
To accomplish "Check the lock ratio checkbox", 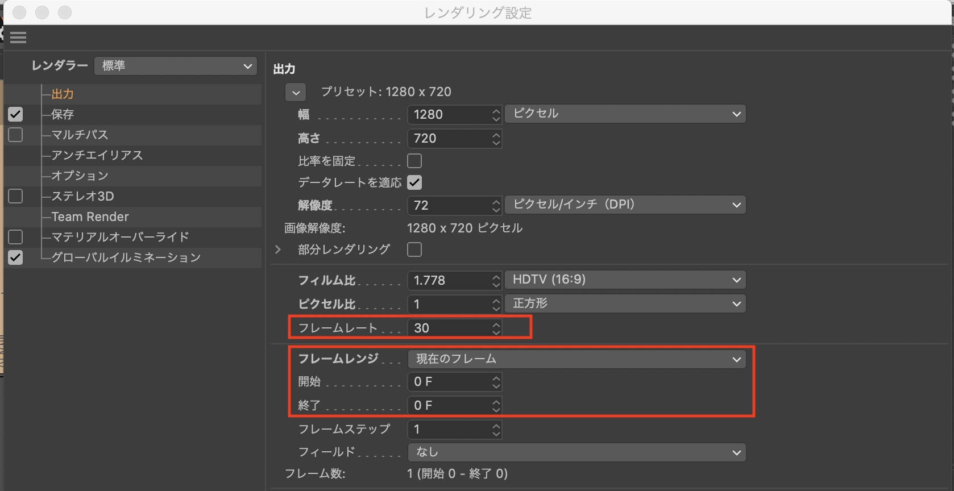I will click(x=414, y=161).
